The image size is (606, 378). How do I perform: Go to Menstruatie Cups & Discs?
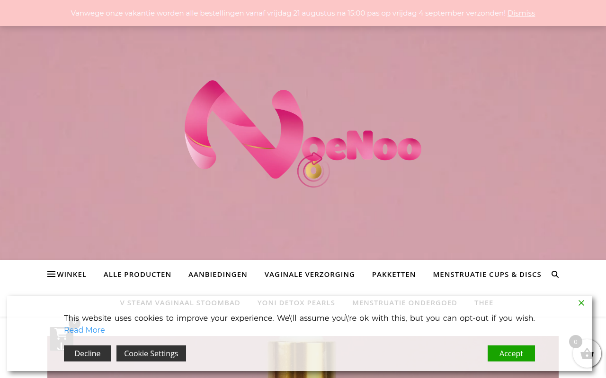click(487, 274)
